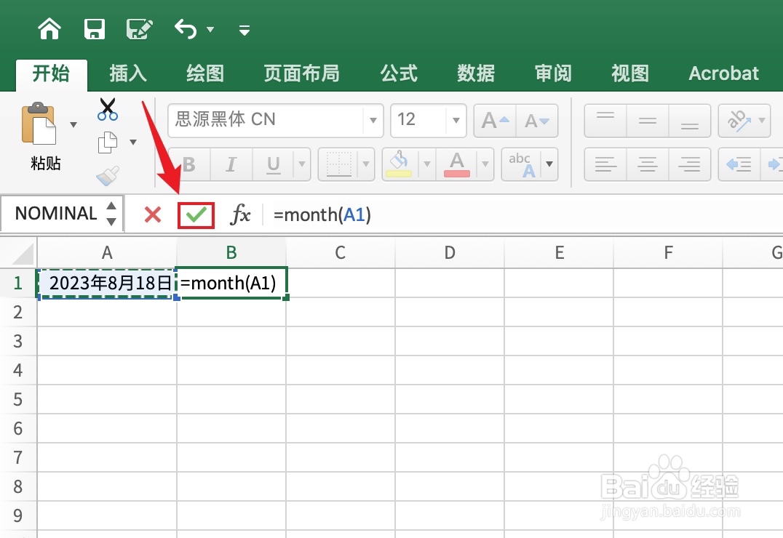Click the formula bar text =month(A1)
The height and width of the screenshot is (538, 783).
pyautogui.click(x=322, y=214)
